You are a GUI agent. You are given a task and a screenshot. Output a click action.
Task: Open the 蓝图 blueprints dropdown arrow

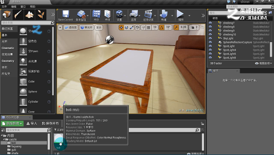point(140,15)
